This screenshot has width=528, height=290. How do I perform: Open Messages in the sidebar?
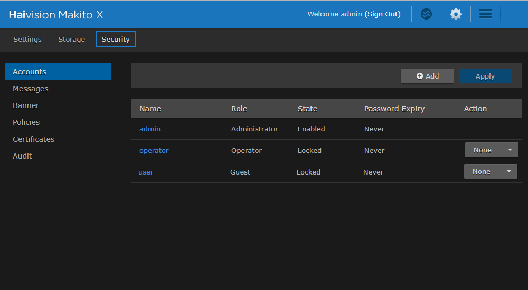tap(31, 89)
